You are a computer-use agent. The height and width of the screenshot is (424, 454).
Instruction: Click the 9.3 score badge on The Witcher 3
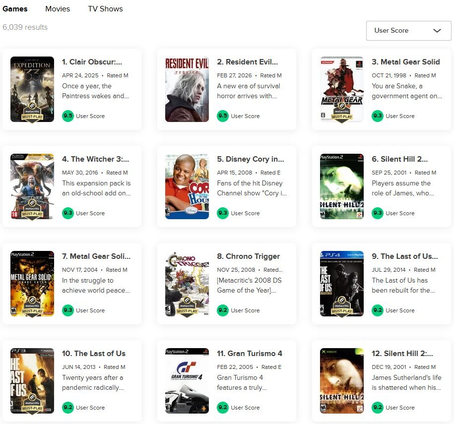point(67,213)
